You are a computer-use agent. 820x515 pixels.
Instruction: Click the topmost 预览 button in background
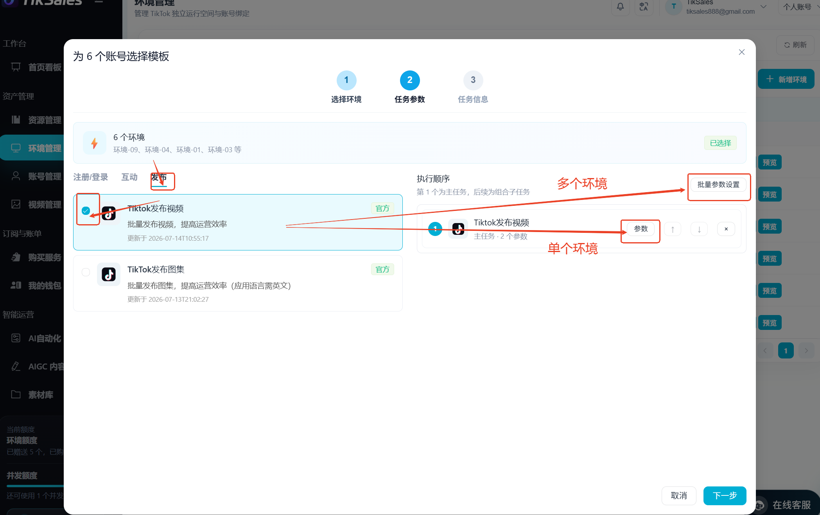pyautogui.click(x=770, y=162)
